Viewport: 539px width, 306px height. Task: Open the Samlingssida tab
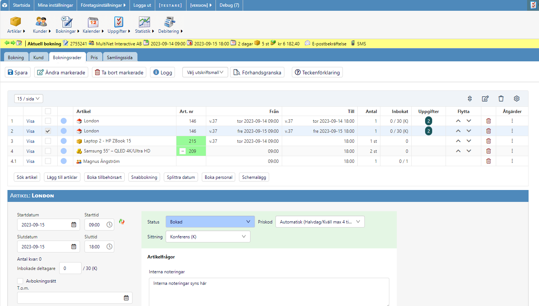click(x=120, y=58)
